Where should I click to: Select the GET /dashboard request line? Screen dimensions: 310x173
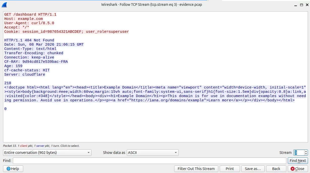click(30, 15)
